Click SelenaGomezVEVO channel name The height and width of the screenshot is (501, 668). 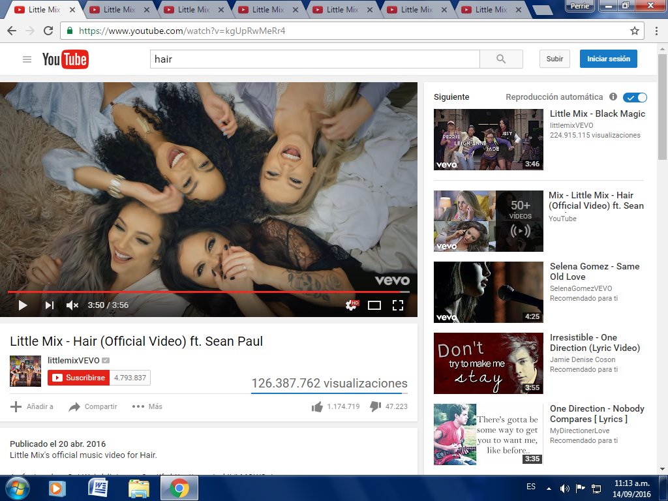point(581,288)
